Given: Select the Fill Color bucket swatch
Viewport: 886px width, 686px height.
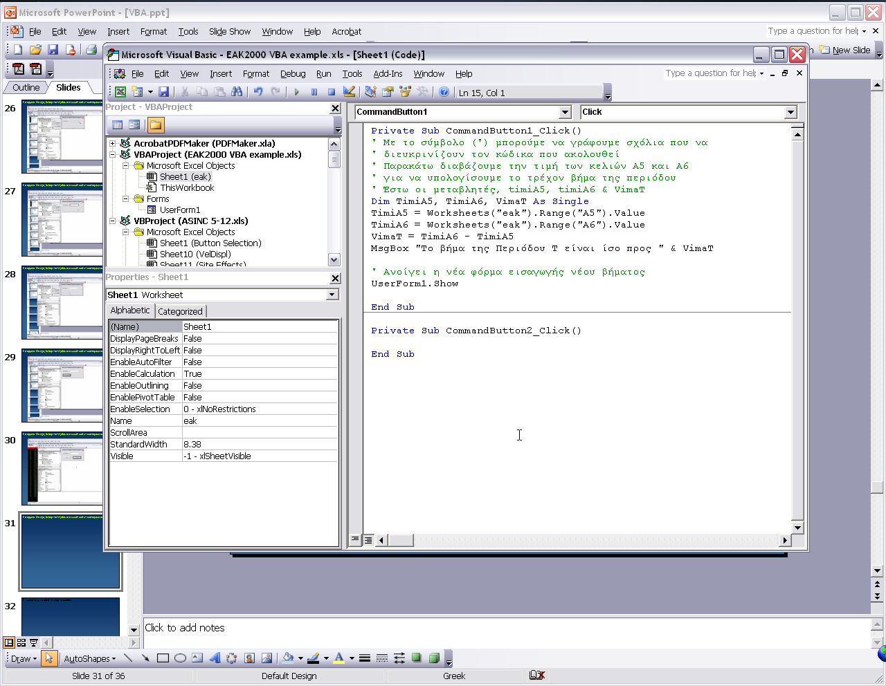Looking at the screenshot, I should [x=288, y=658].
